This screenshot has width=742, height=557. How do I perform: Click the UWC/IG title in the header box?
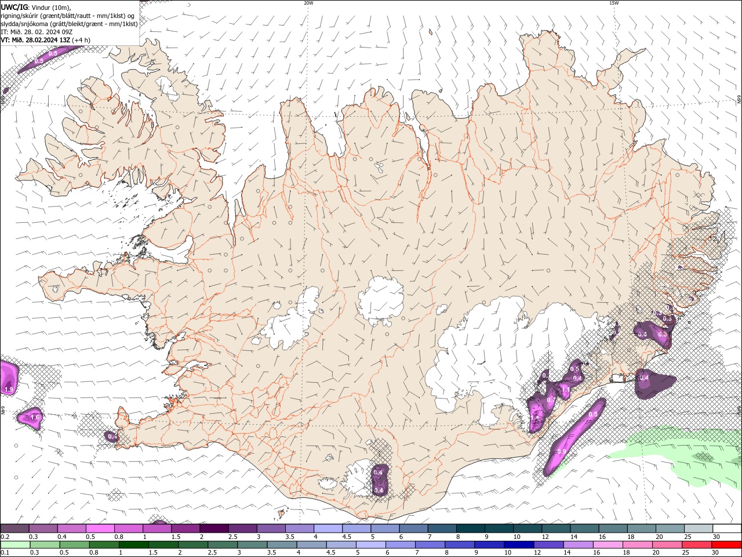[13, 6]
